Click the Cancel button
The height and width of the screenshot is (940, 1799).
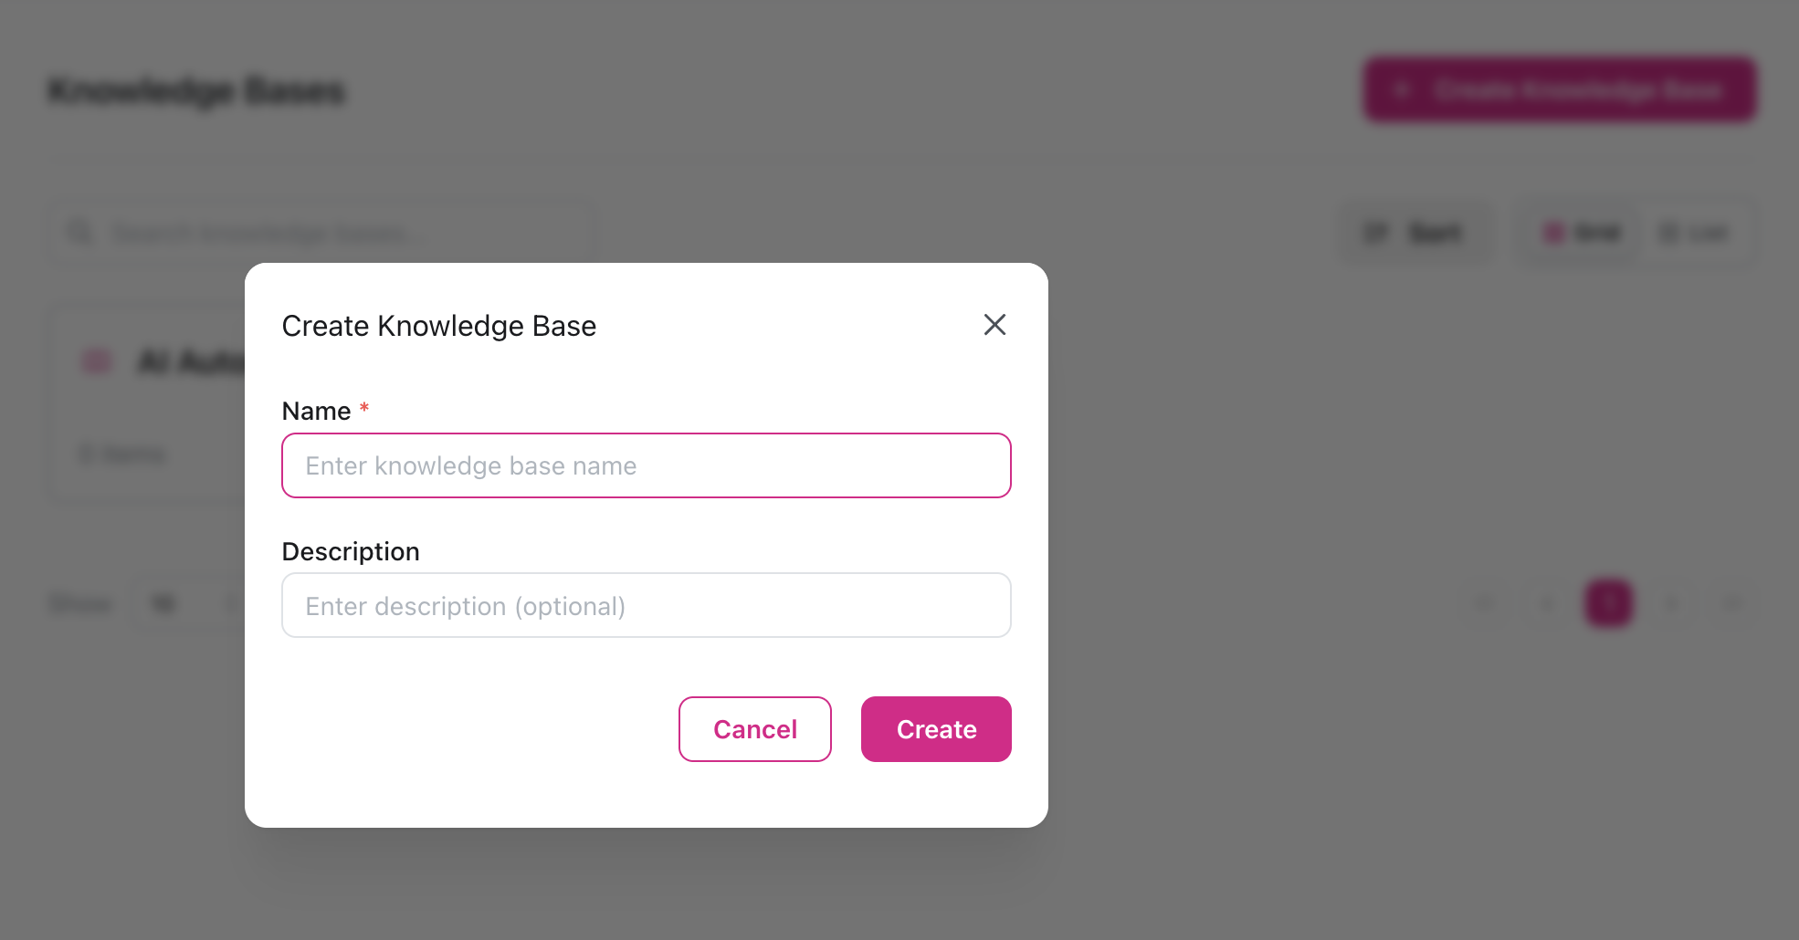click(754, 728)
